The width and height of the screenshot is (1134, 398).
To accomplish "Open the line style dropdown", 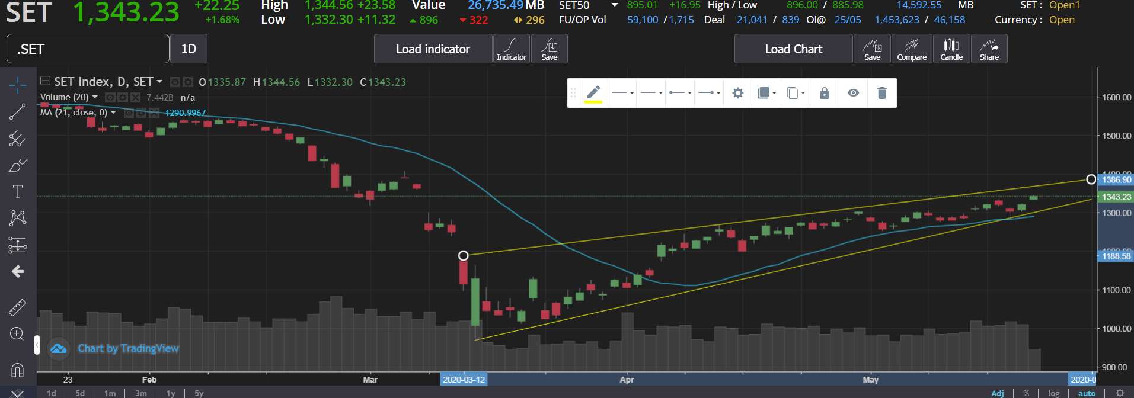I will pos(651,93).
